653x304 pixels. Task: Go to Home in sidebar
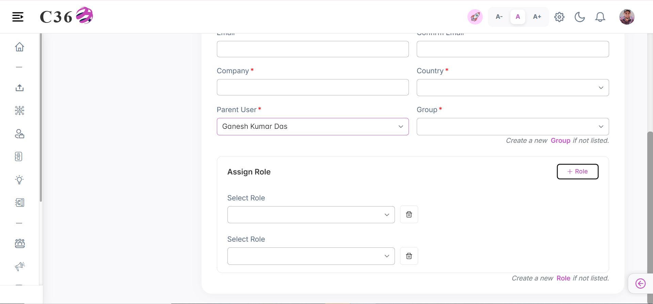19,47
